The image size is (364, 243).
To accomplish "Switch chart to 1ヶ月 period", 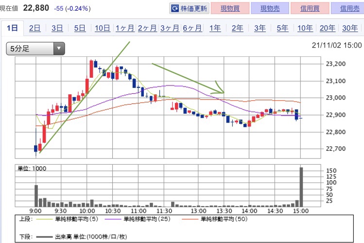I will [125, 28].
